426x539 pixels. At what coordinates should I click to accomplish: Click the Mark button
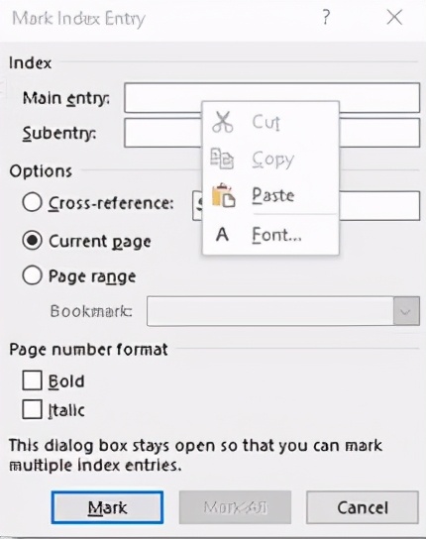107,507
